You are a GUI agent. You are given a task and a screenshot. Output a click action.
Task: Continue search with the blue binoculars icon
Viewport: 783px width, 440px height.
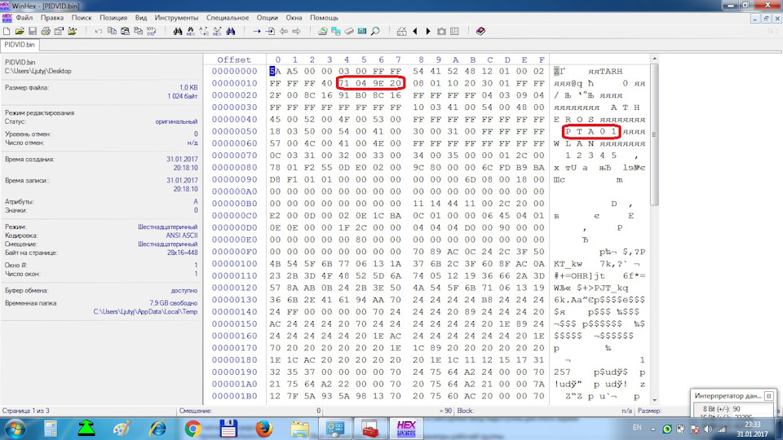click(x=230, y=31)
